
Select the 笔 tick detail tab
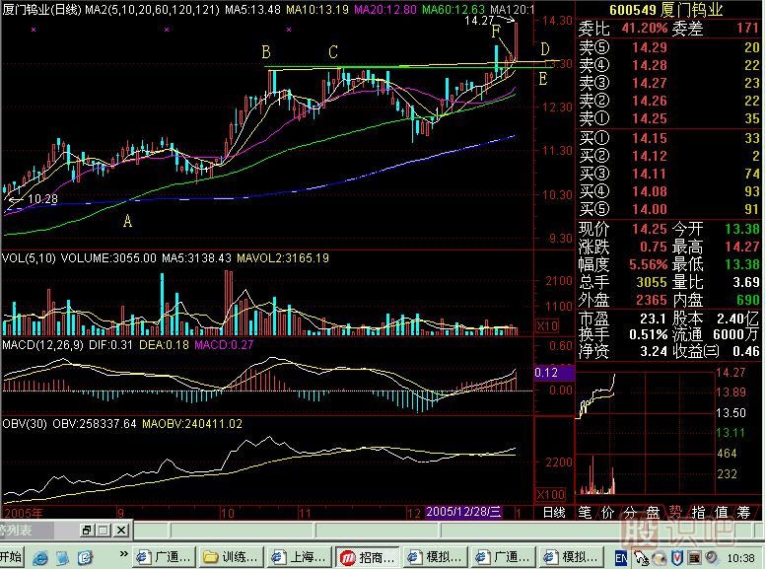586,512
